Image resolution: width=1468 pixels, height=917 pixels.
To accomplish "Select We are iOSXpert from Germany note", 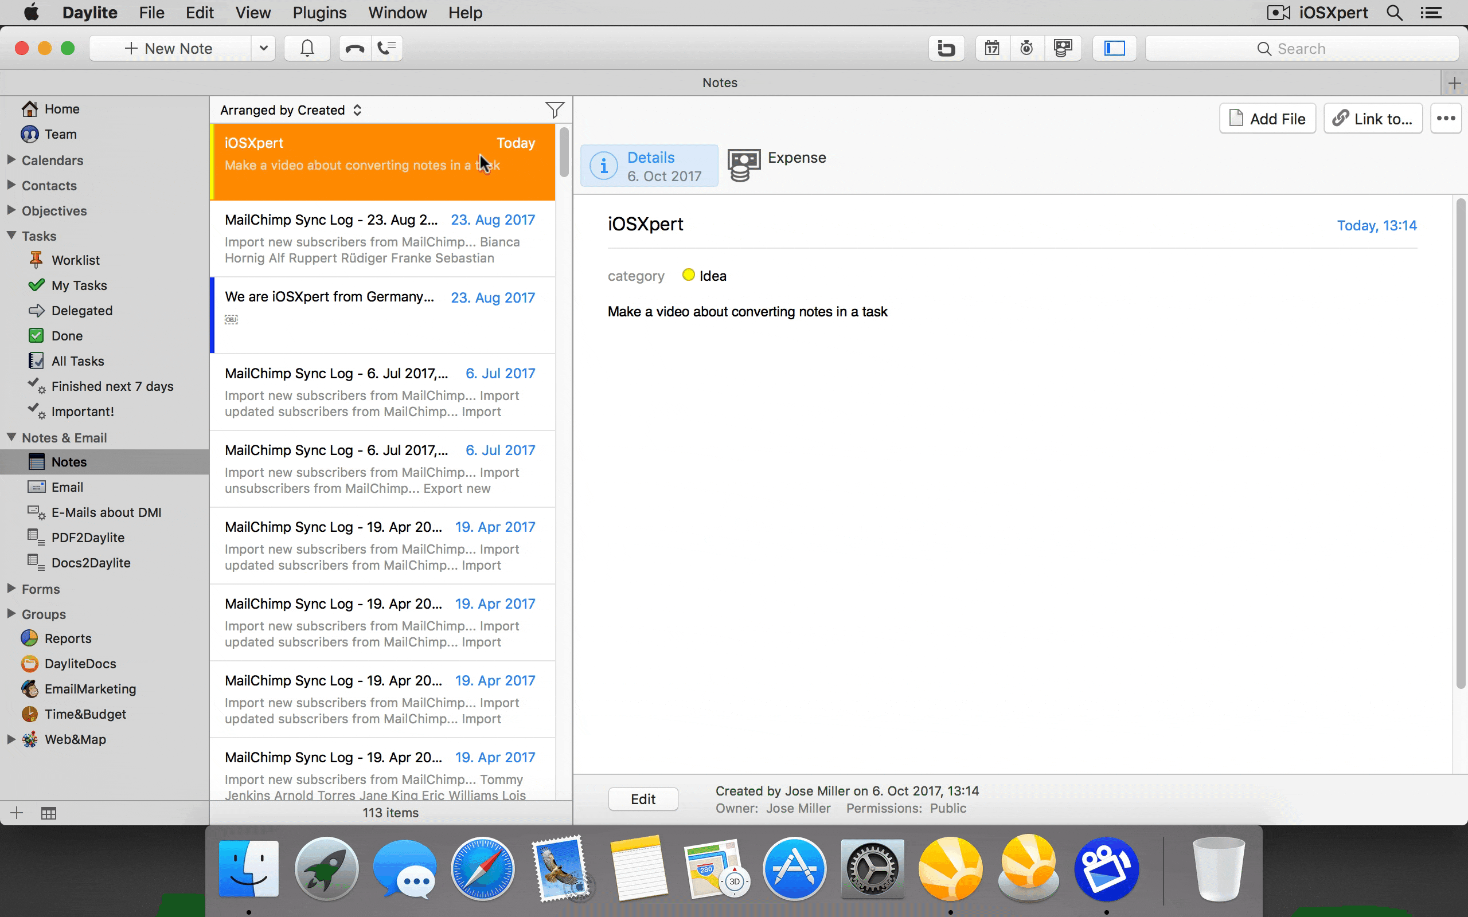I will coord(382,315).
